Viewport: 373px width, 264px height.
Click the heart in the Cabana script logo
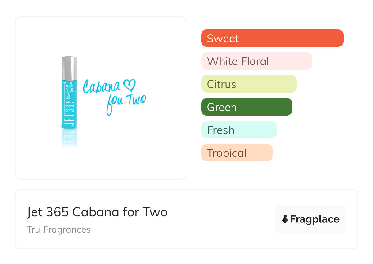pyautogui.click(x=129, y=85)
